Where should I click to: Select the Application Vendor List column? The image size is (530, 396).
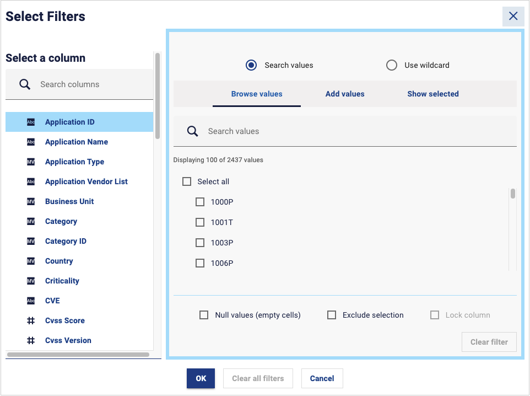click(79, 182)
